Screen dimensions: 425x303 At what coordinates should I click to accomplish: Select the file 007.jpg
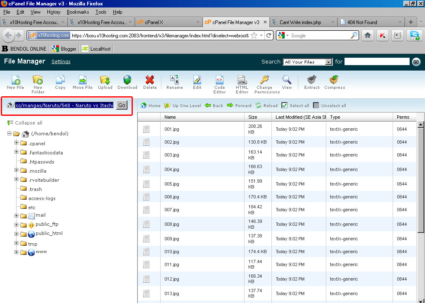tap(172, 210)
